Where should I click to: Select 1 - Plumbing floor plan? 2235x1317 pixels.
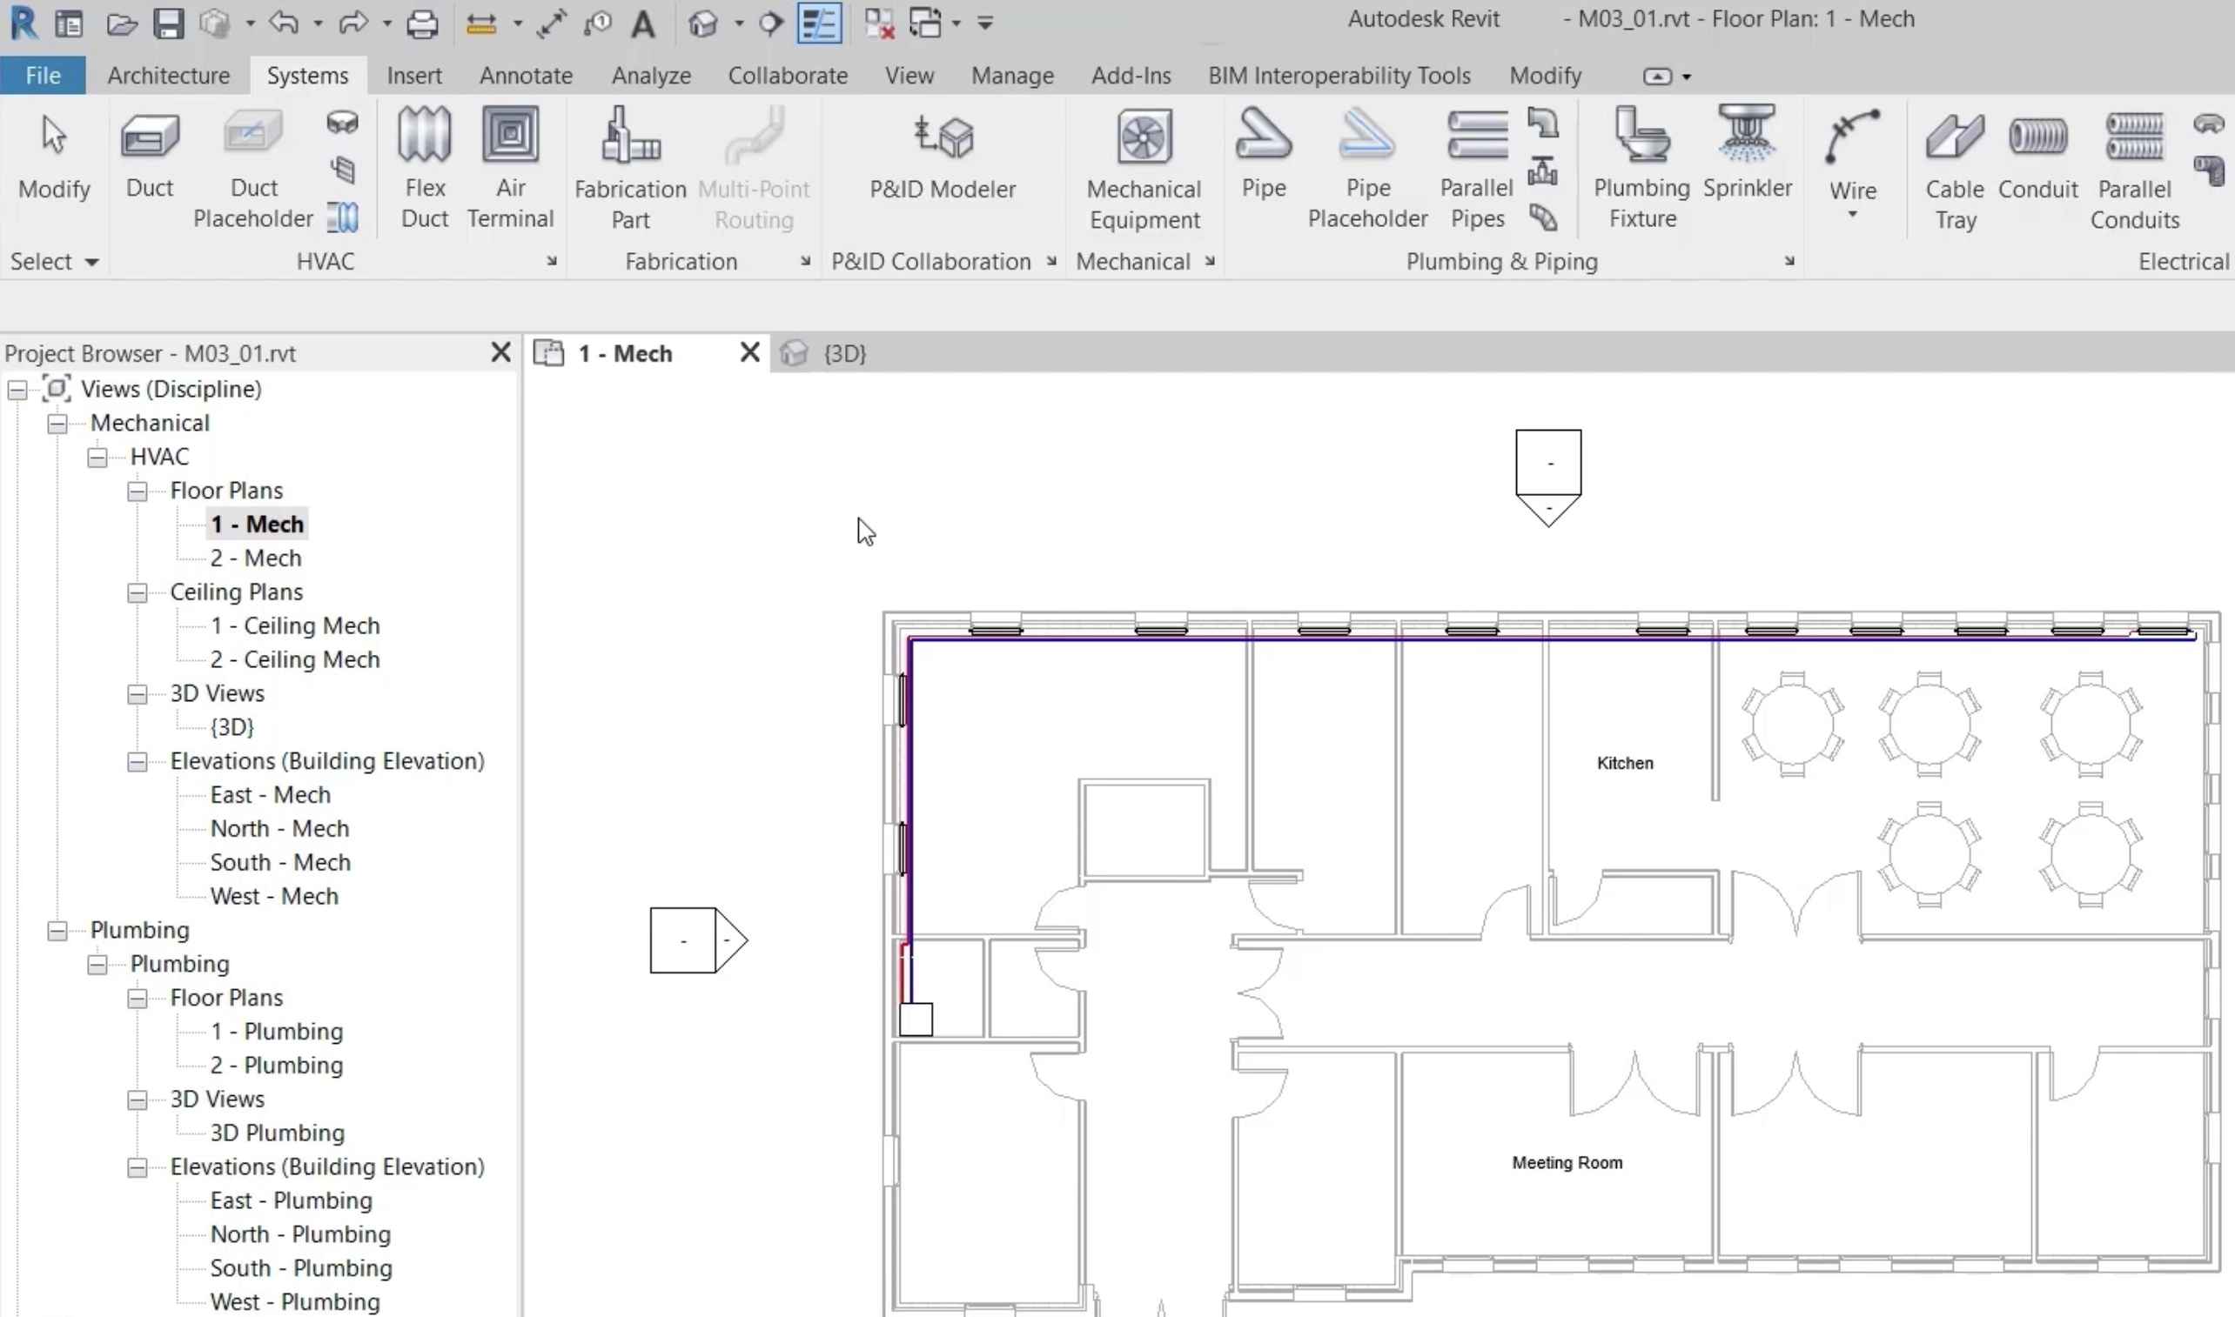(276, 1033)
